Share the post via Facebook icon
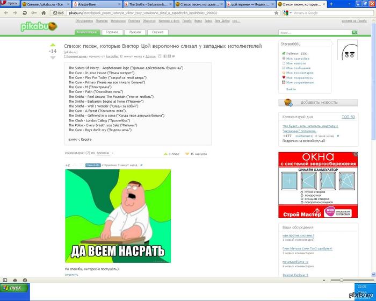Screen dimensions: 376x301 pyautogui.click(x=165, y=56)
